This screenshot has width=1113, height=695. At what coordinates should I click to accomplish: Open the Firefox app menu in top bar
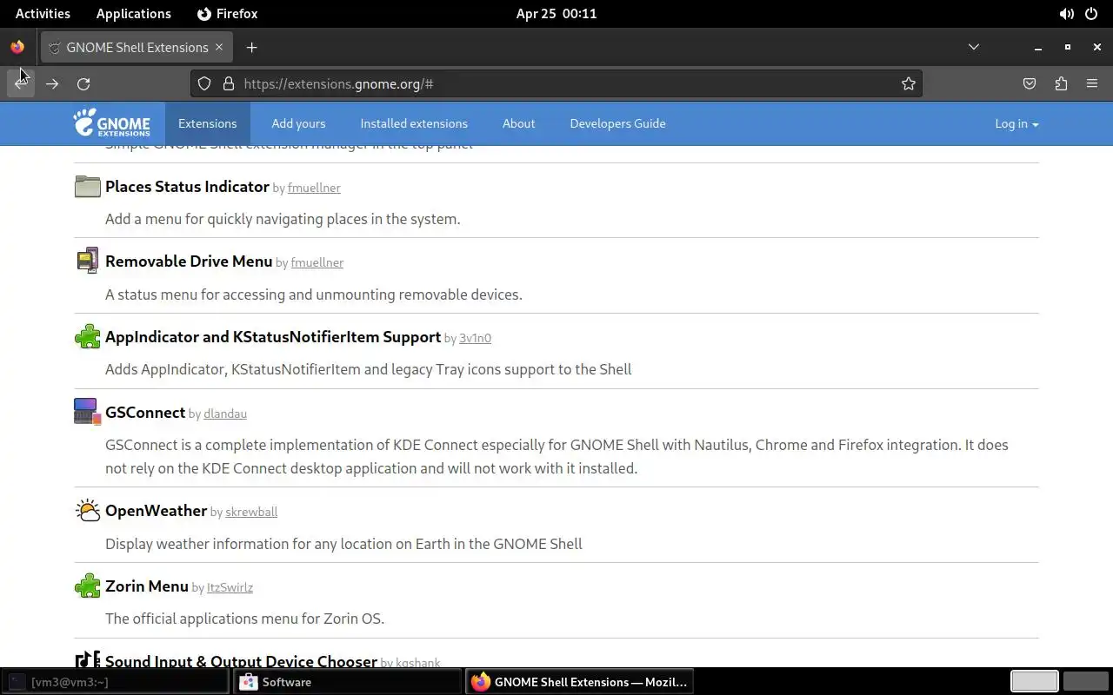pyautogui.click(x=228, y=14)
